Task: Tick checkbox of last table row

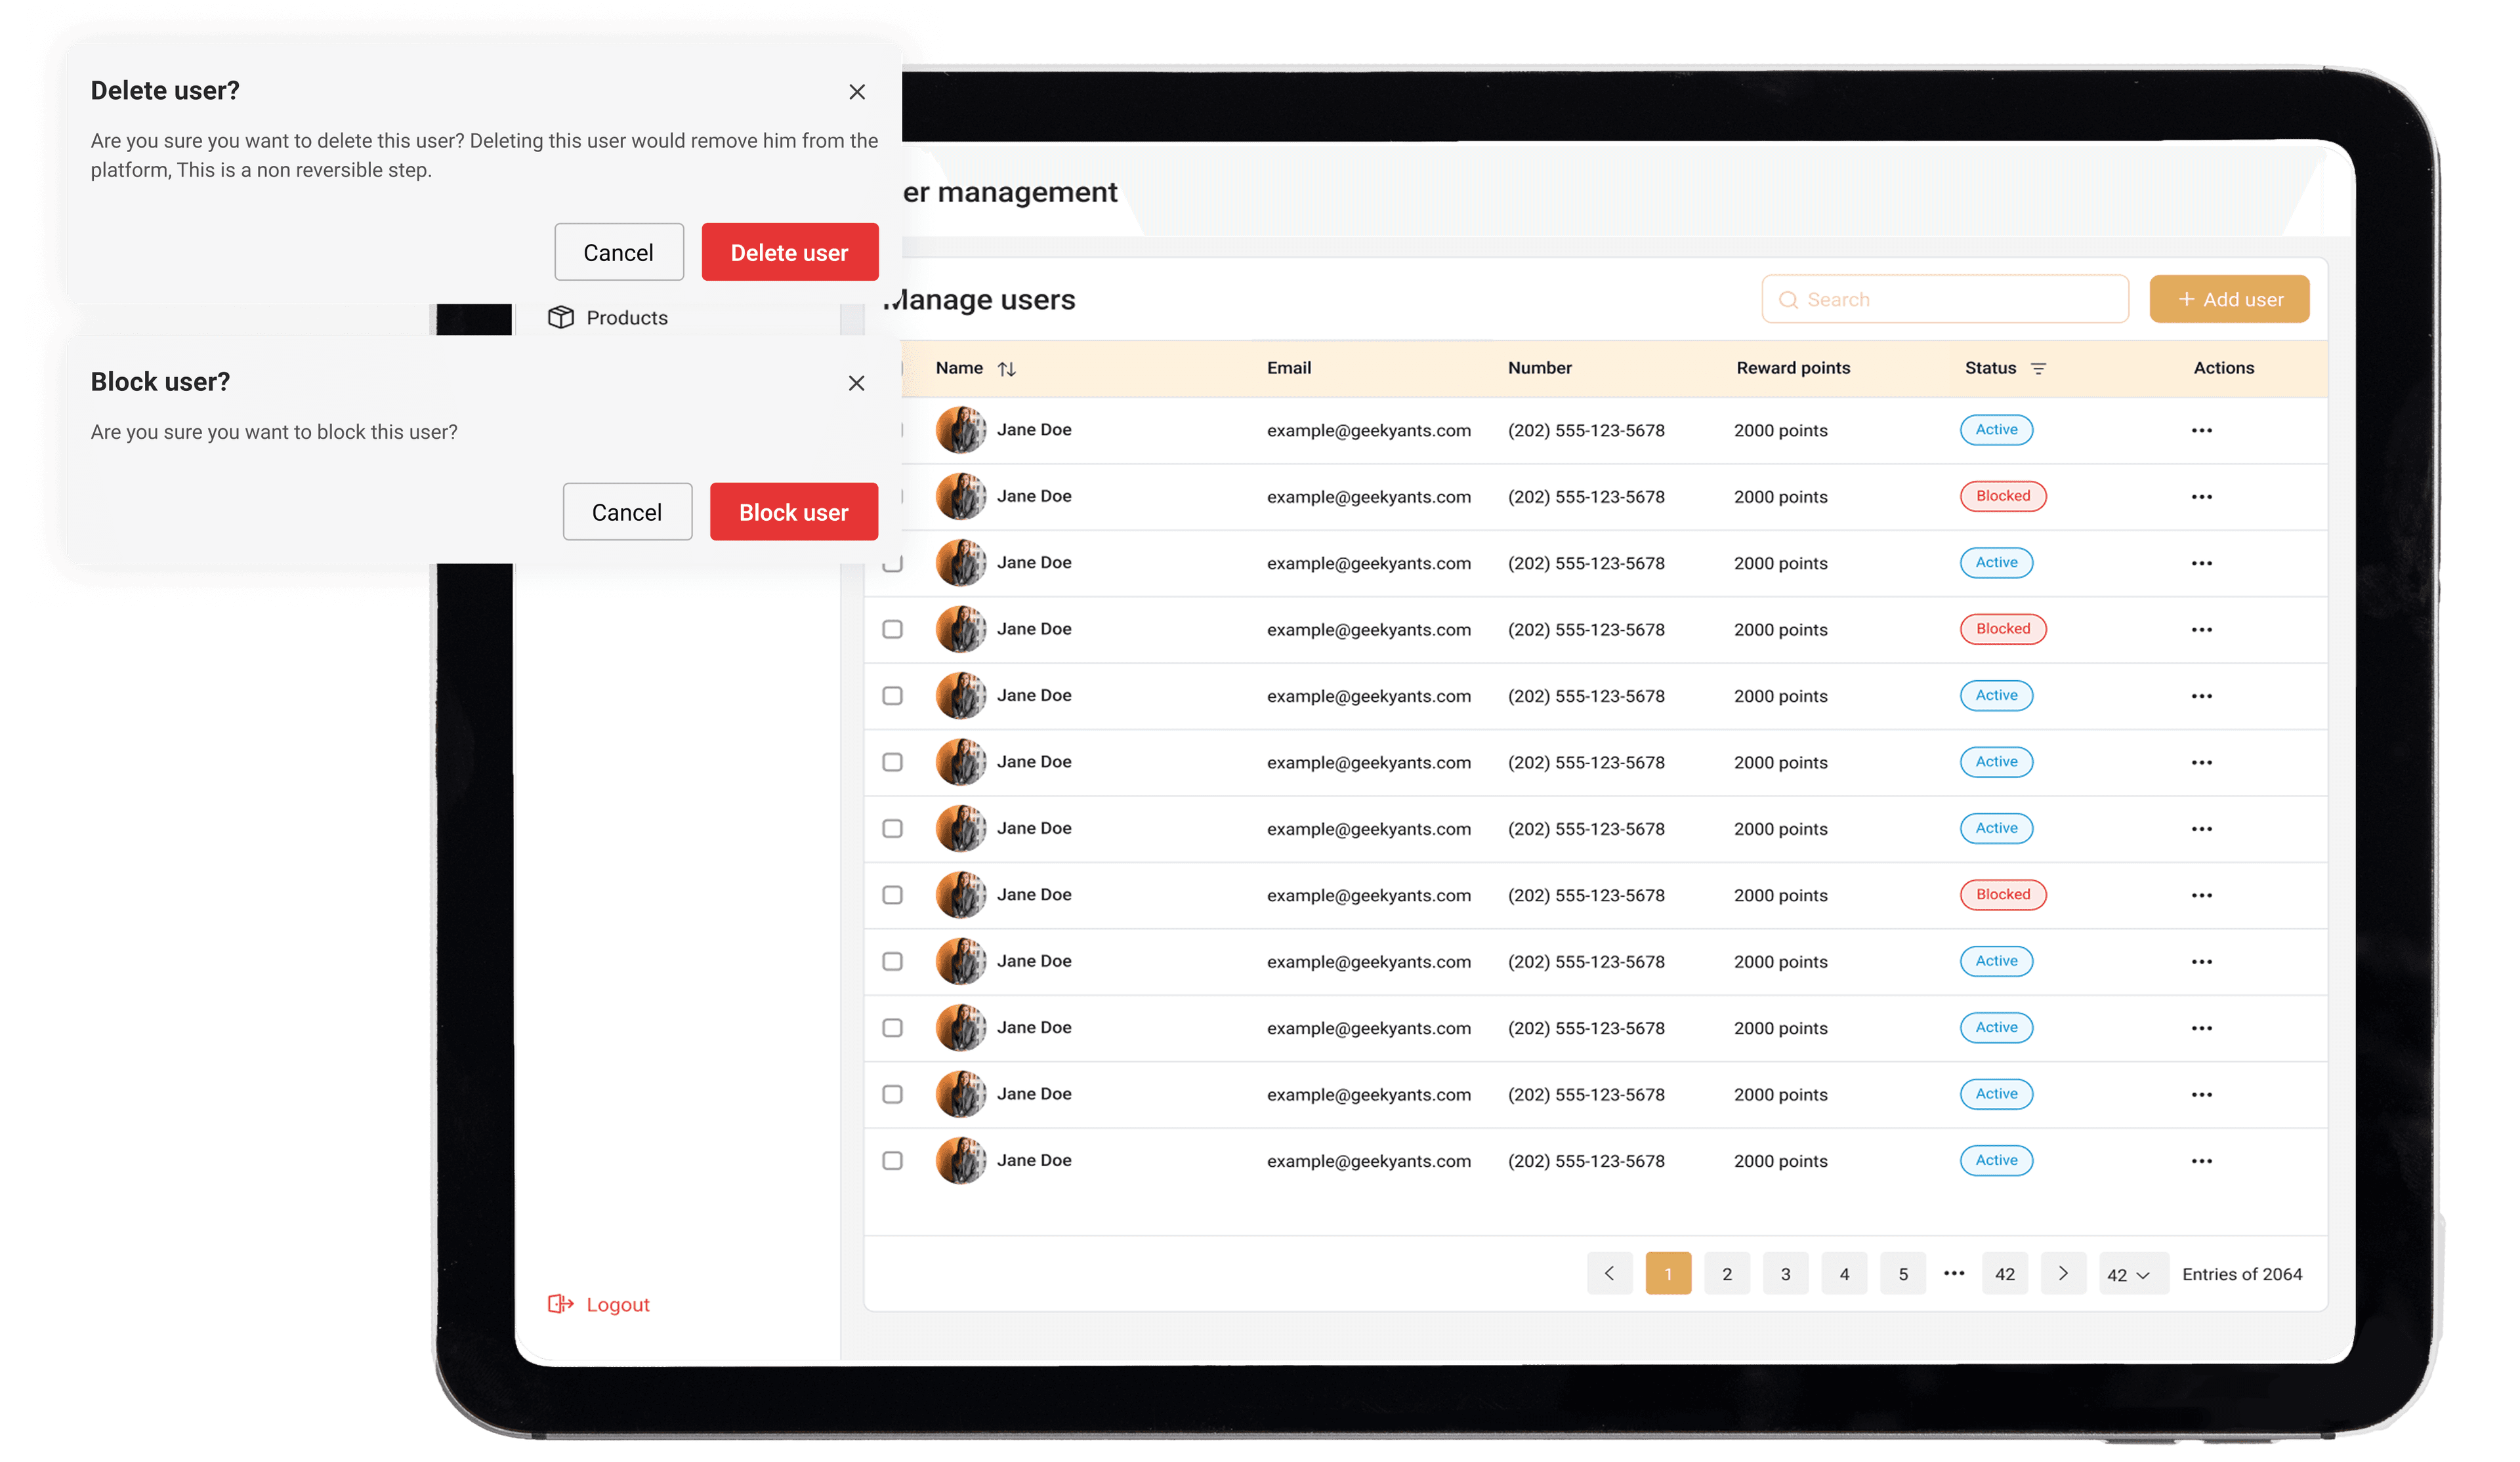Action: [893, 1161]
